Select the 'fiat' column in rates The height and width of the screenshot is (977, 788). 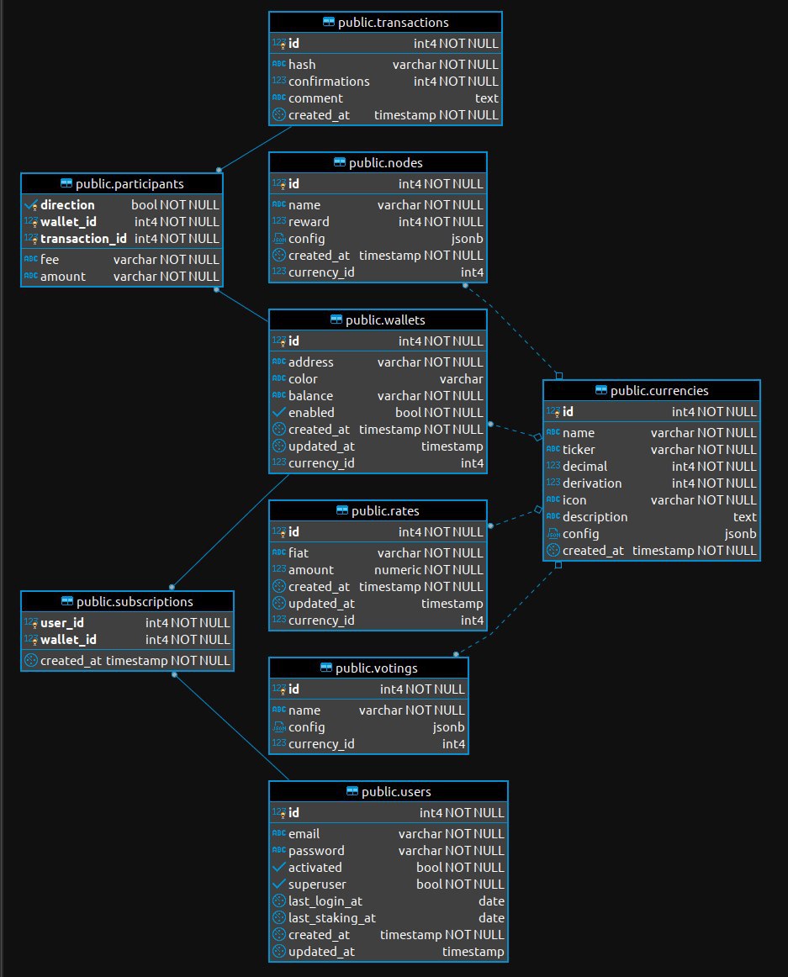click(x=378, y=552)
